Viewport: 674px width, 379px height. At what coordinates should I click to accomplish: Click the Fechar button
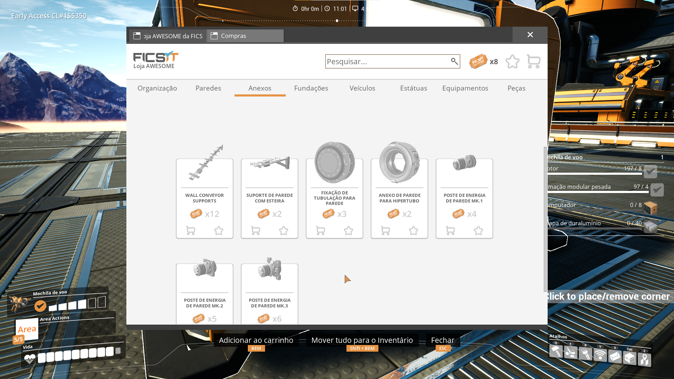(442, 340)
